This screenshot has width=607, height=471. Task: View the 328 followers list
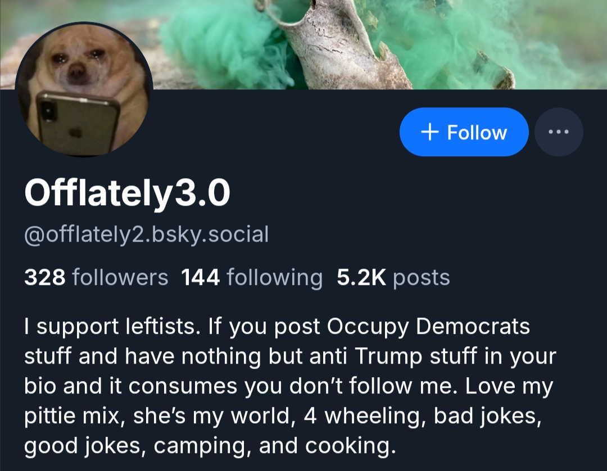96,277
